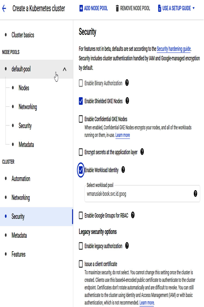Screen dimensions: 204x307
Task: Click the Add Node Pool plus icon
Action: click(x=81, y=9)
